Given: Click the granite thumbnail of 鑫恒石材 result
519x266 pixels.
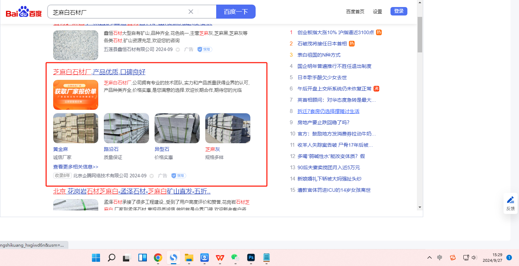Looking at the screenshot, I should pyautogui.click(x=76, y=45).
